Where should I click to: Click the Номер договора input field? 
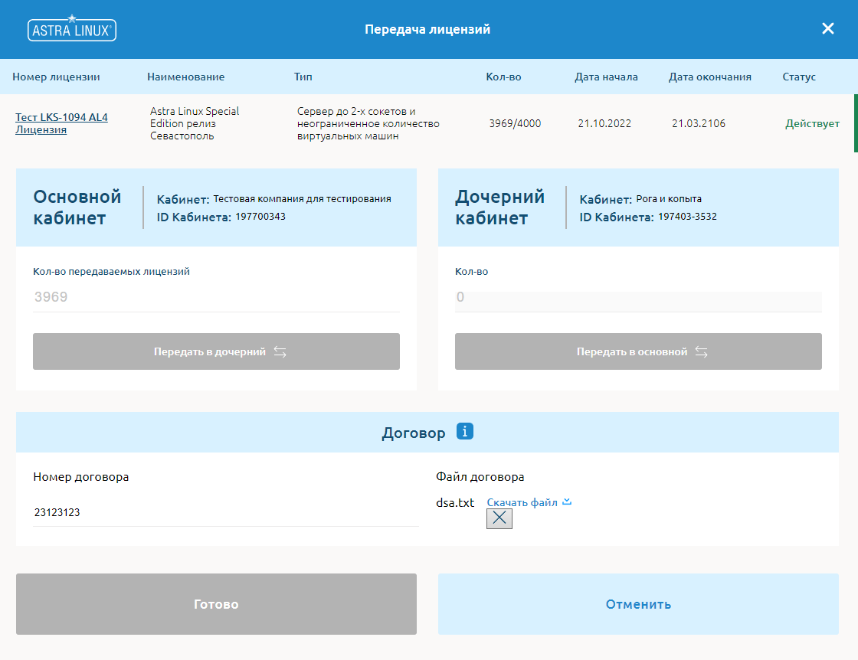coord(225,512)
